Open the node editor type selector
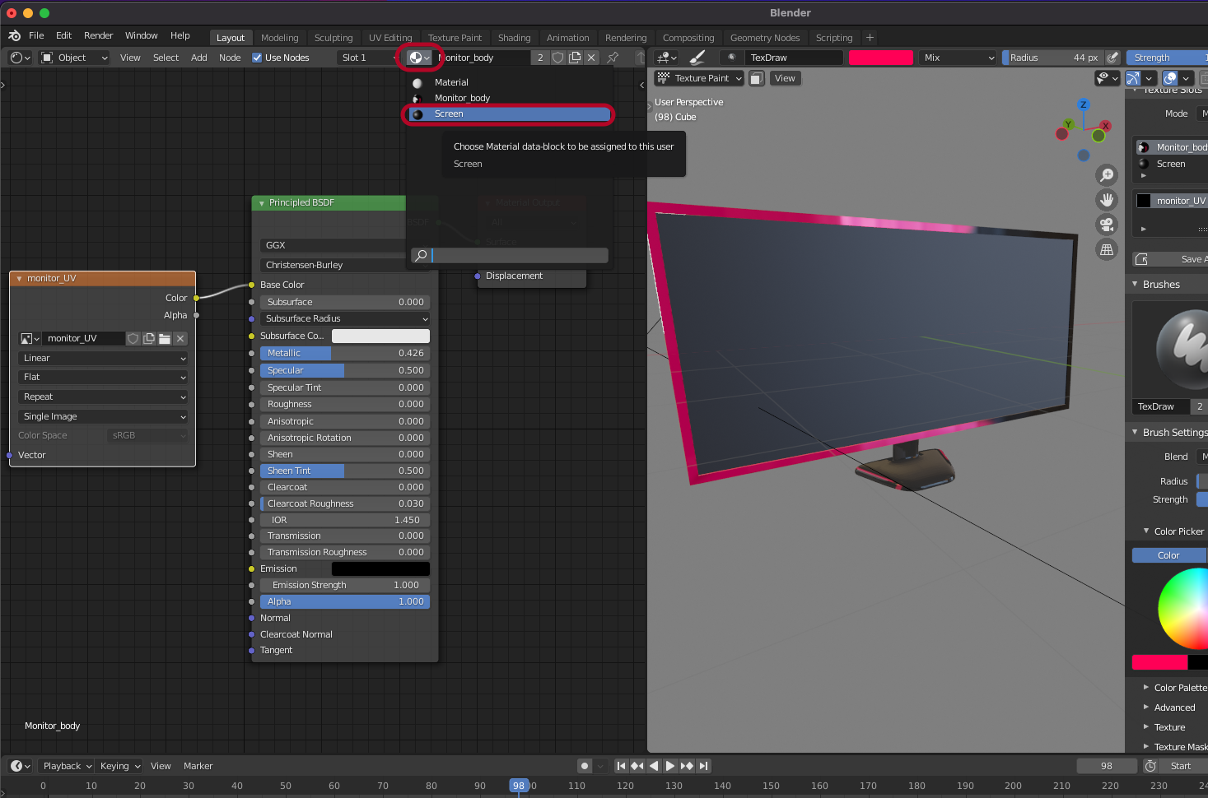Image resolution: width=1208 pixels, height=798 pixels. pos(20,58)
